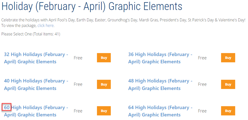
Task: Follow the "click here" package link
Action: [46, 26]
